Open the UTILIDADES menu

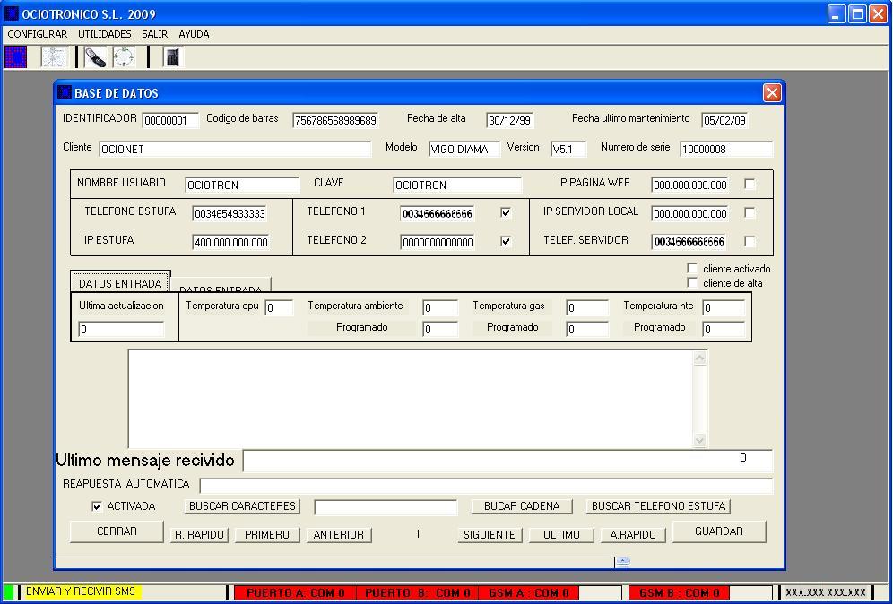[105, 34]
